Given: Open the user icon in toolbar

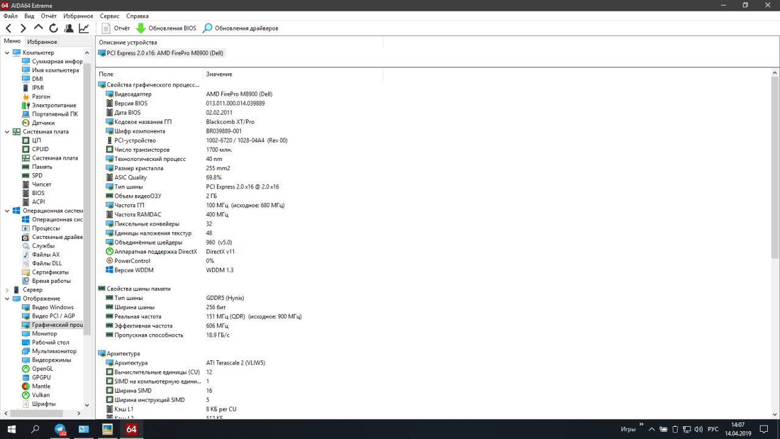Looking at the screenshot, I should point(69,28).
